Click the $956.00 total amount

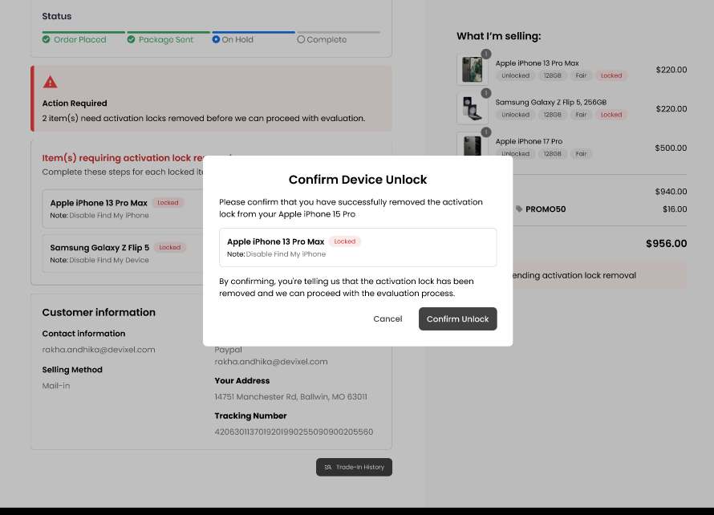(x=666, y=244)
